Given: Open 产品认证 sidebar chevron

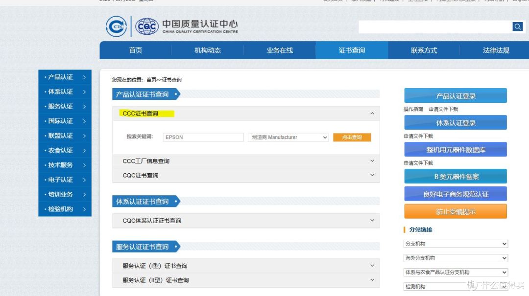Looking at the screenshot, I should [x=84, y=77].
